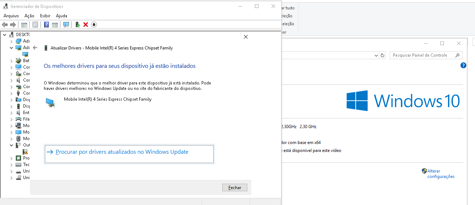Click the back arrow in the driver dialog
The height and width of the screenshot is (205, 475).
[35, 48]
